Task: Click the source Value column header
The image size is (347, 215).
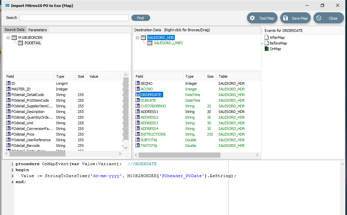Action: pyautogui.click(x=104, y=76)
